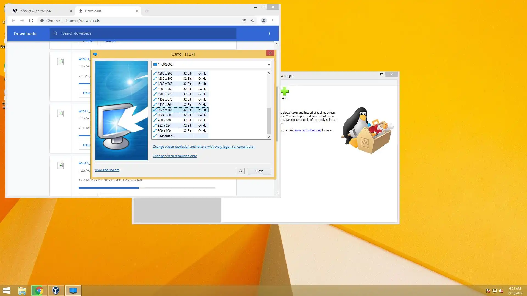Viewport: 527px width, 296px height.
Task: Click the Change screen resolution only link
Action: (175, 156)
